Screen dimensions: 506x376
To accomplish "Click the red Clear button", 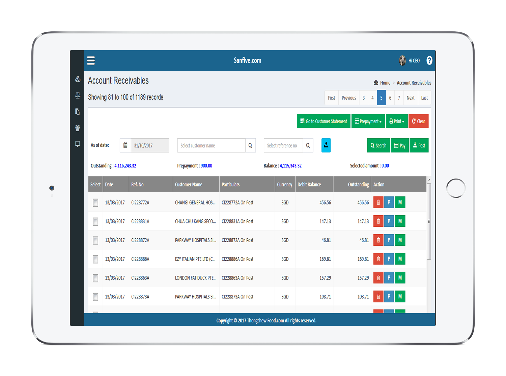I will click(x=419, y=121).
